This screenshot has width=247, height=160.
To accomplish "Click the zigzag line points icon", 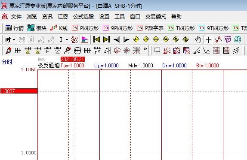I will click(x=218, y=39).
